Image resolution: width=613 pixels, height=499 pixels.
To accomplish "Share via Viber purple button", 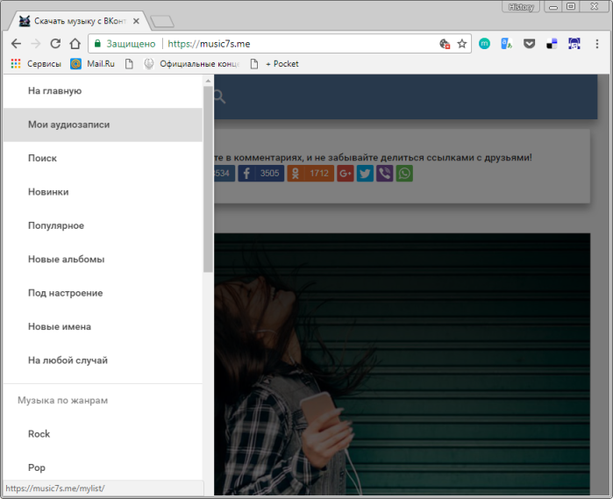I will click(x=385, y=174).
